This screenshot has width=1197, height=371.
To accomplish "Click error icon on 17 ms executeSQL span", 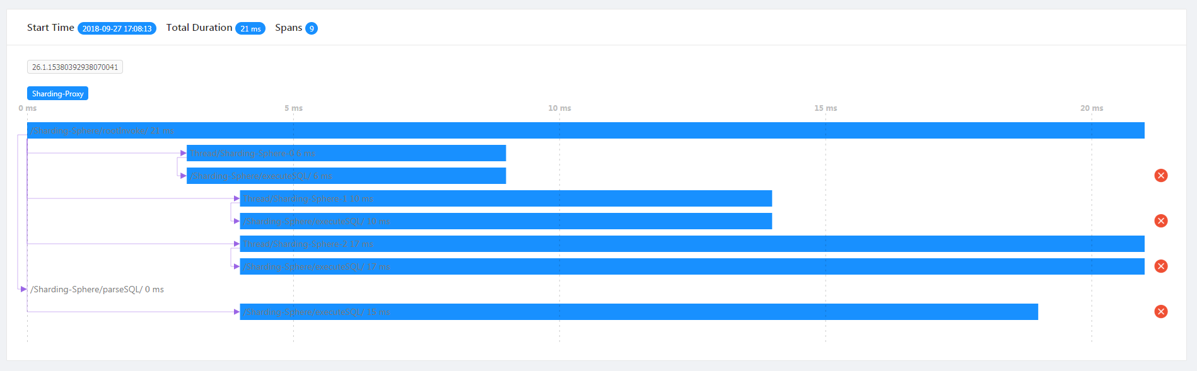I will pos(1160,266).
